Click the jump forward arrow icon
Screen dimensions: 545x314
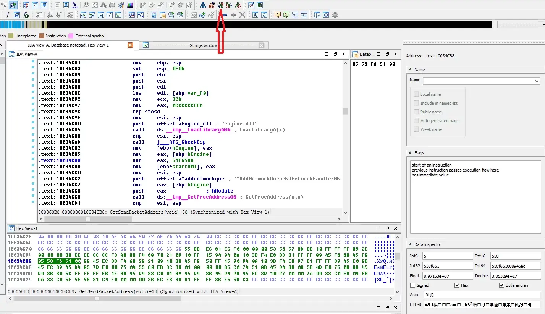13,5
